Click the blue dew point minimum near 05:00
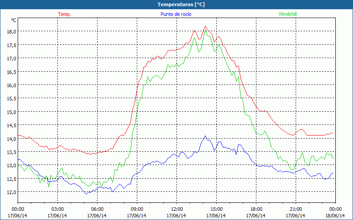Screen dimensions: 353x220 [x=86, y=194]
